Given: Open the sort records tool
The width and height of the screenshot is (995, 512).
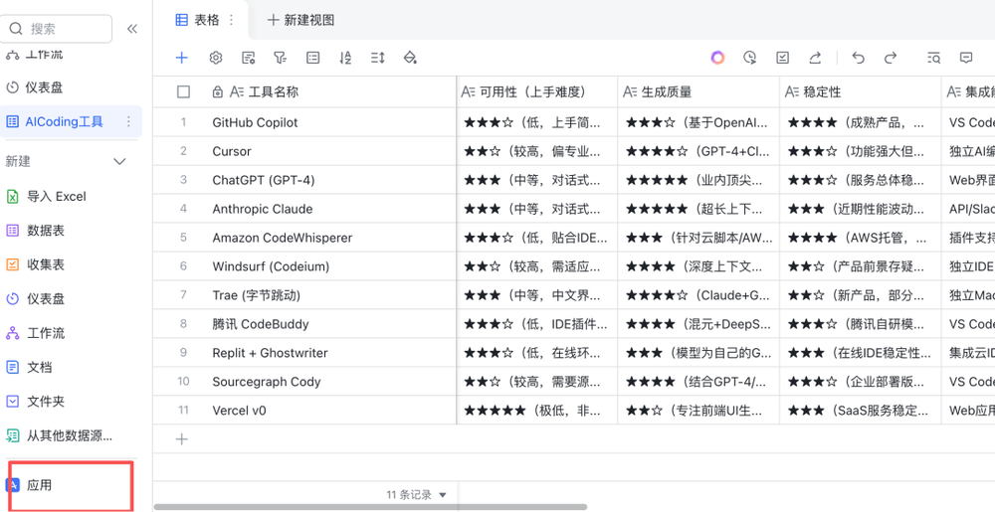Looking at the screenshot, I should tap(345, 58).
